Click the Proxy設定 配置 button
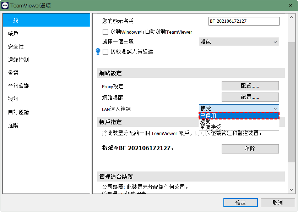The height and width of the screenshot is (212, 298). [250, 86]
